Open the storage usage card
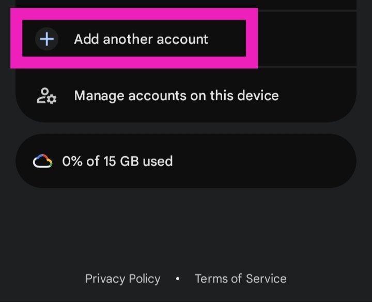 pyautogui.click(x=186, y=161)
